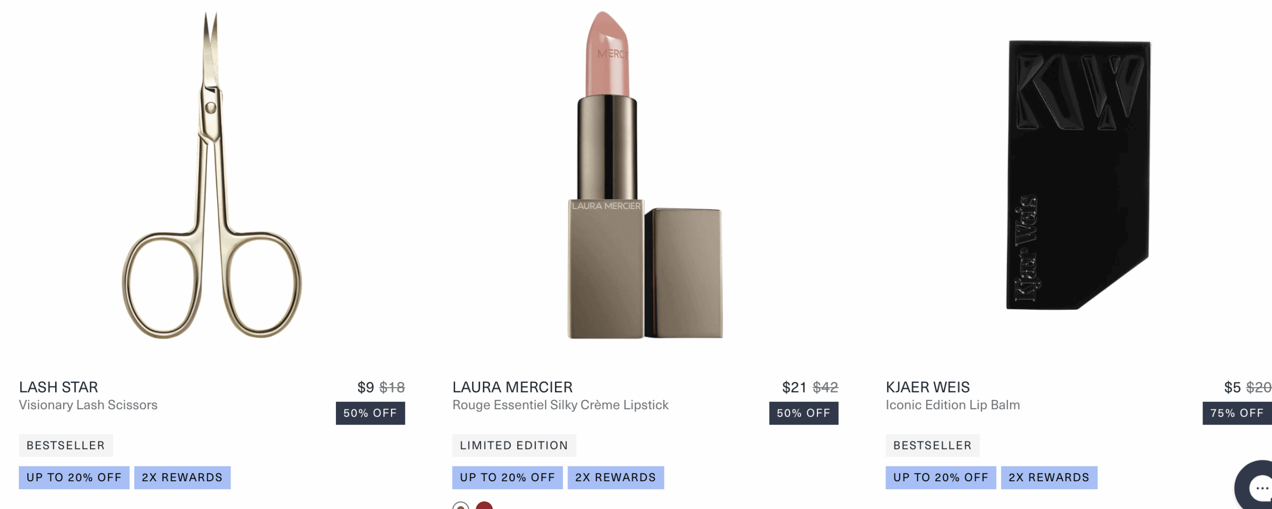Click the $21 price on Laura Mercier lipstick

click(x=794, y=387)
